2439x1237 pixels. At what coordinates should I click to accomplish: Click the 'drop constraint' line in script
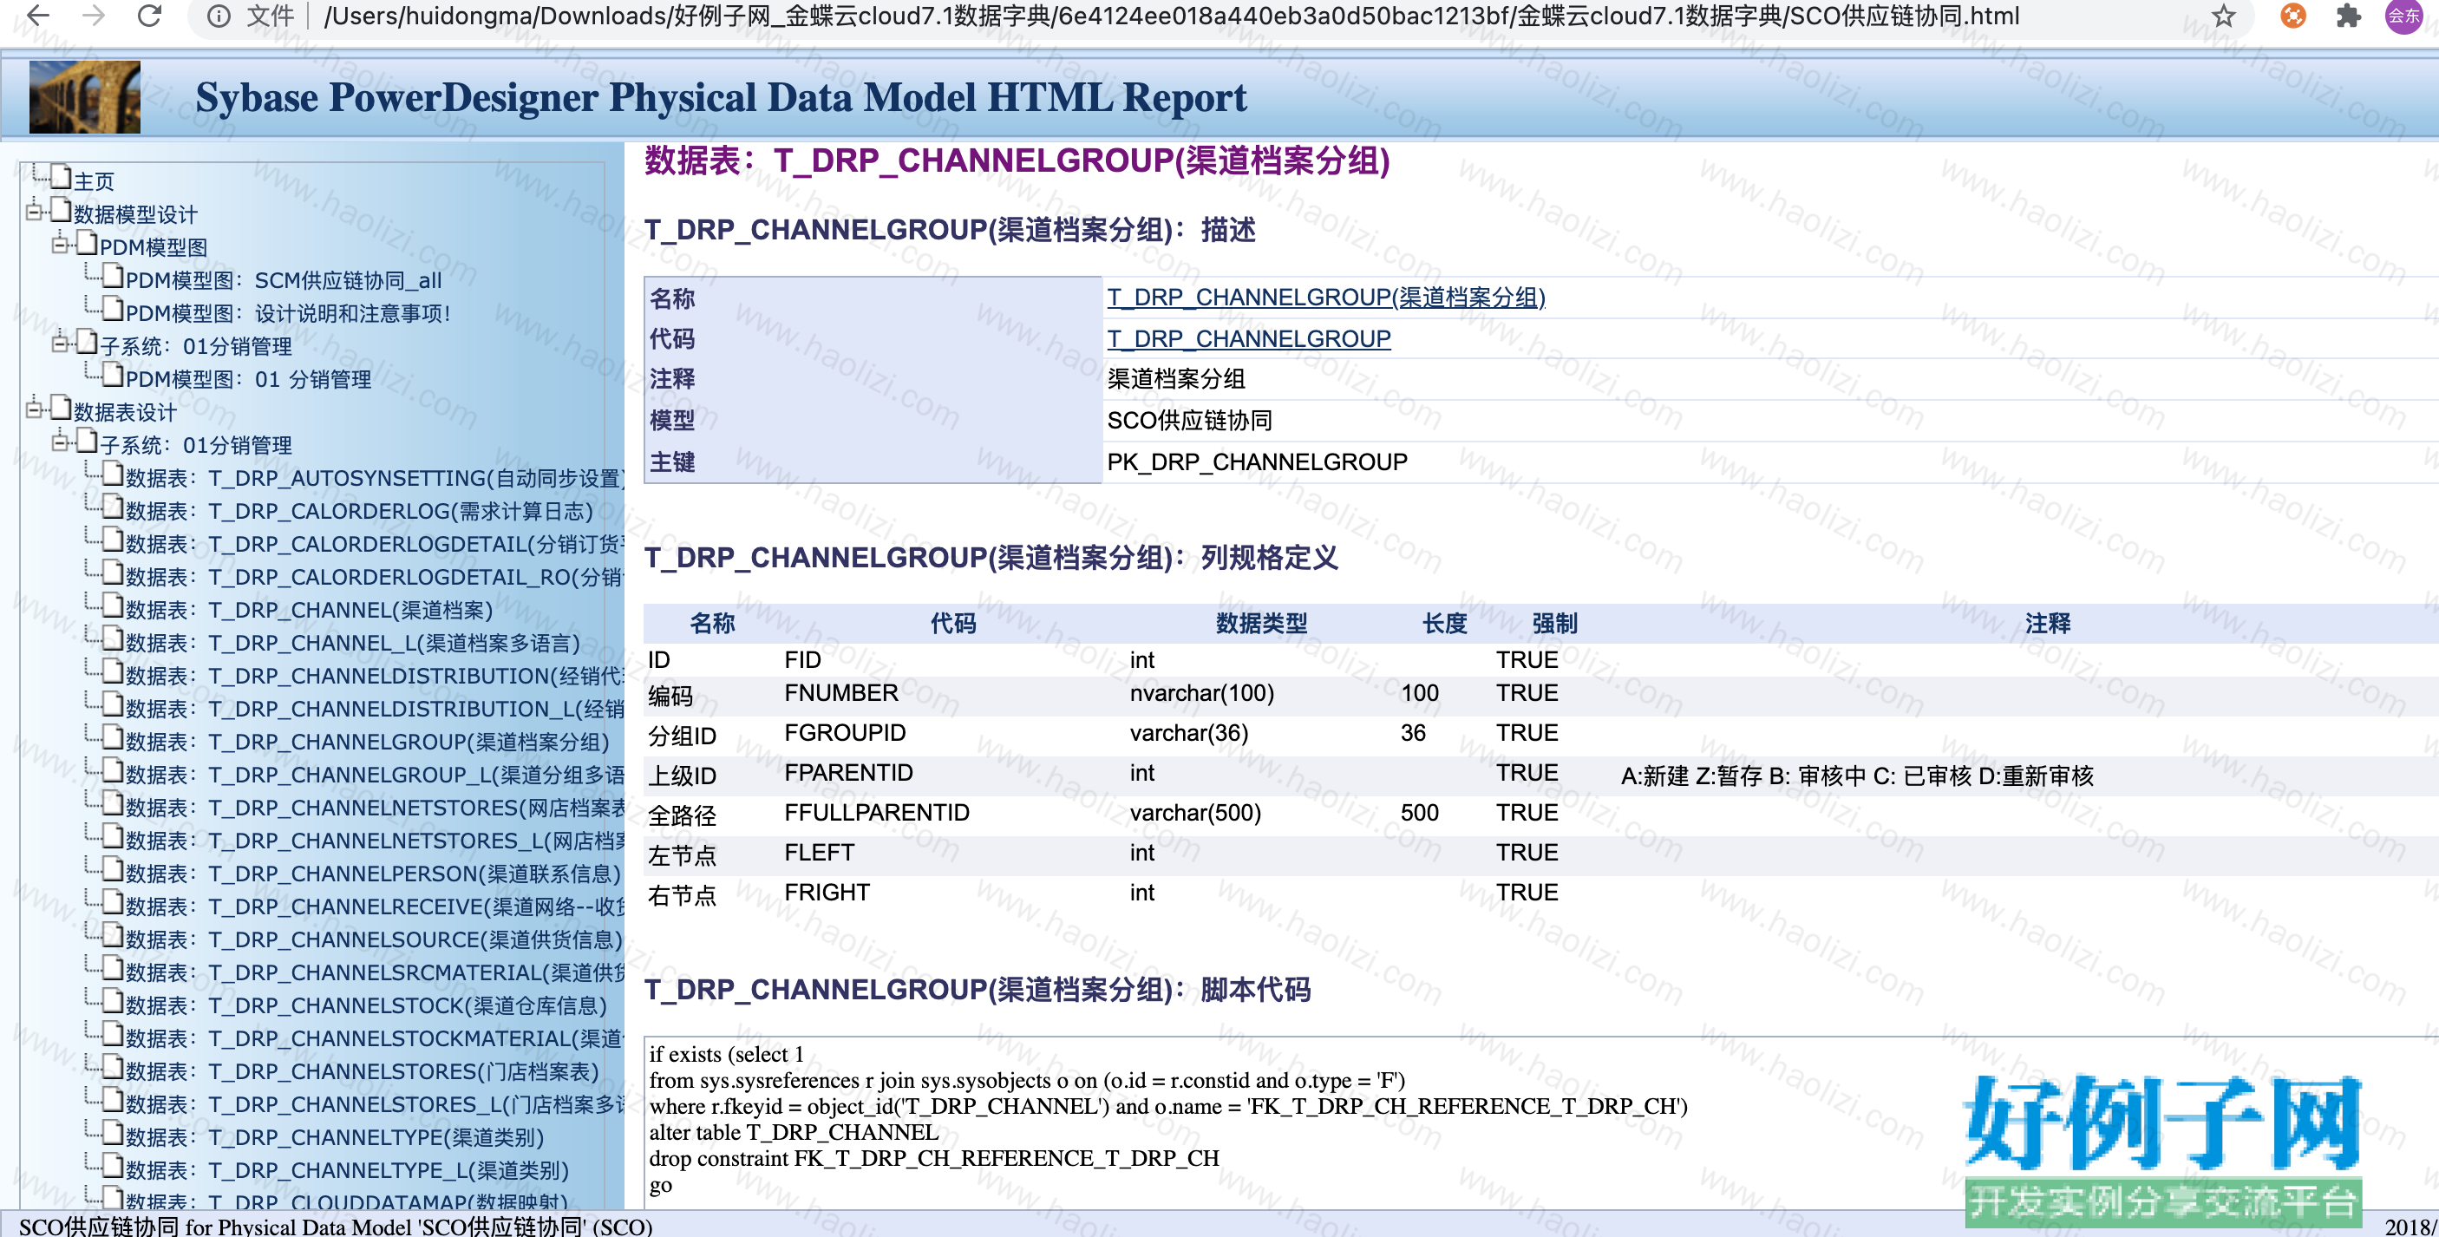(x=933, y=1158)
